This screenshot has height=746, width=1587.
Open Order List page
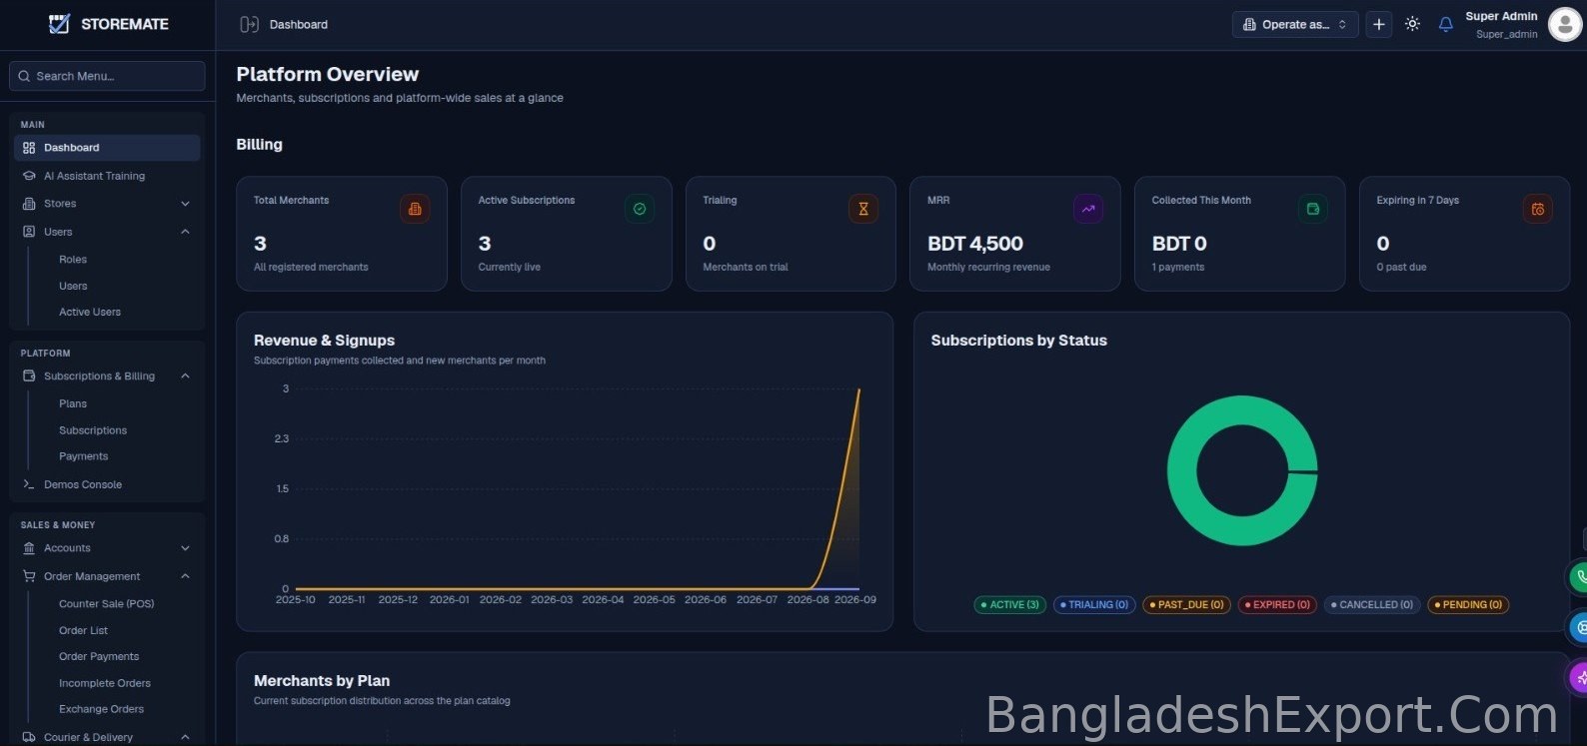click(x=83, y=631)
